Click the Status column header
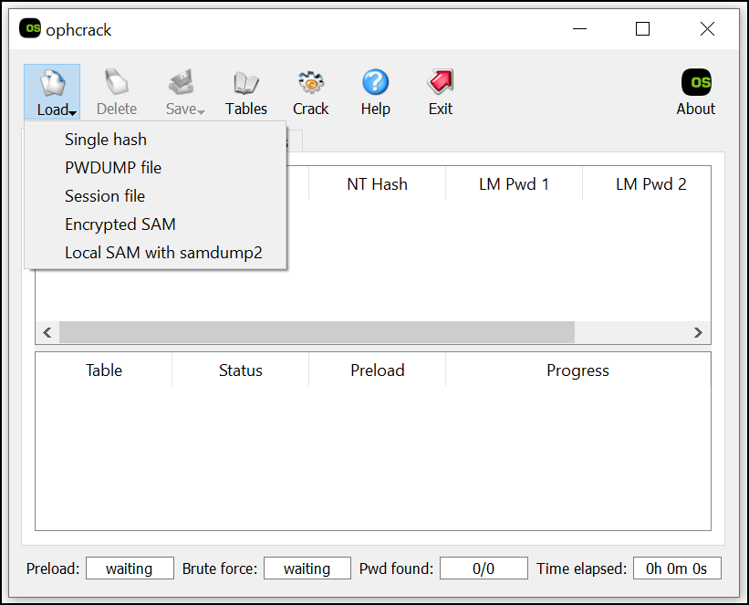The width and height of the screenshot is (749, 605). (241, 370)
